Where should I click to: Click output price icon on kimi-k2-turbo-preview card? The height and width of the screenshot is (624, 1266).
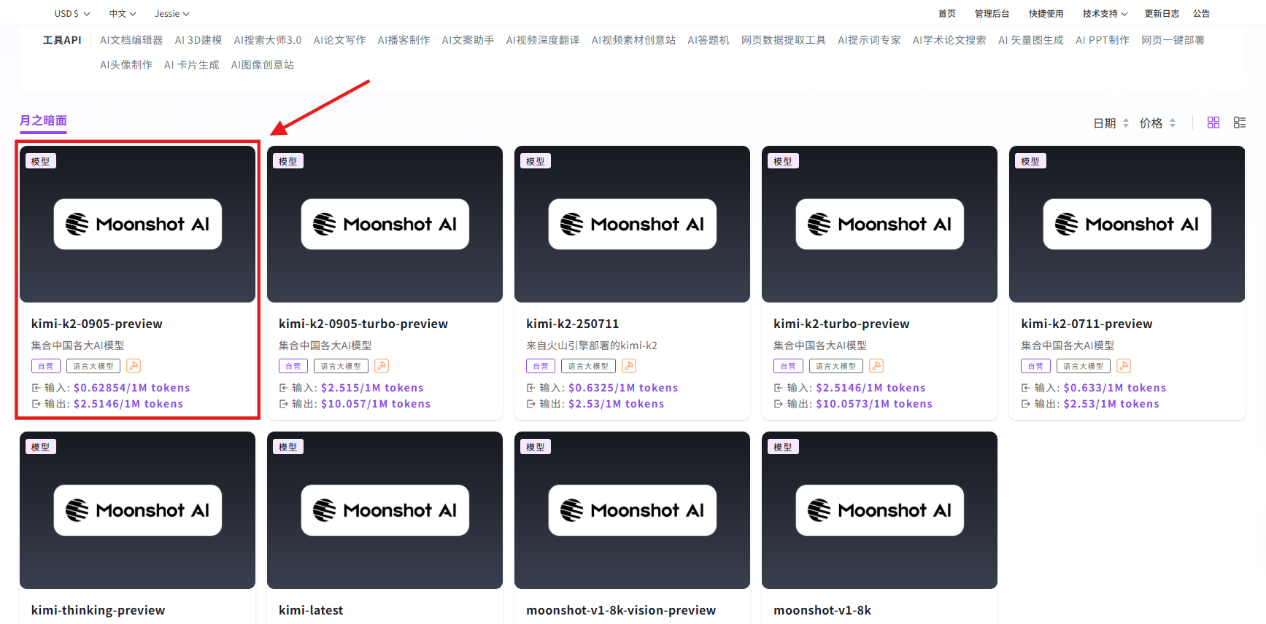point(778,404)
